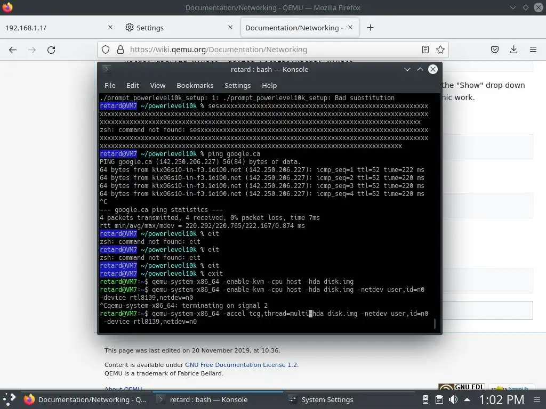This screenshot has width=546, height=409.
Task: Show site security padlock info
Action: tap(121, 50)
